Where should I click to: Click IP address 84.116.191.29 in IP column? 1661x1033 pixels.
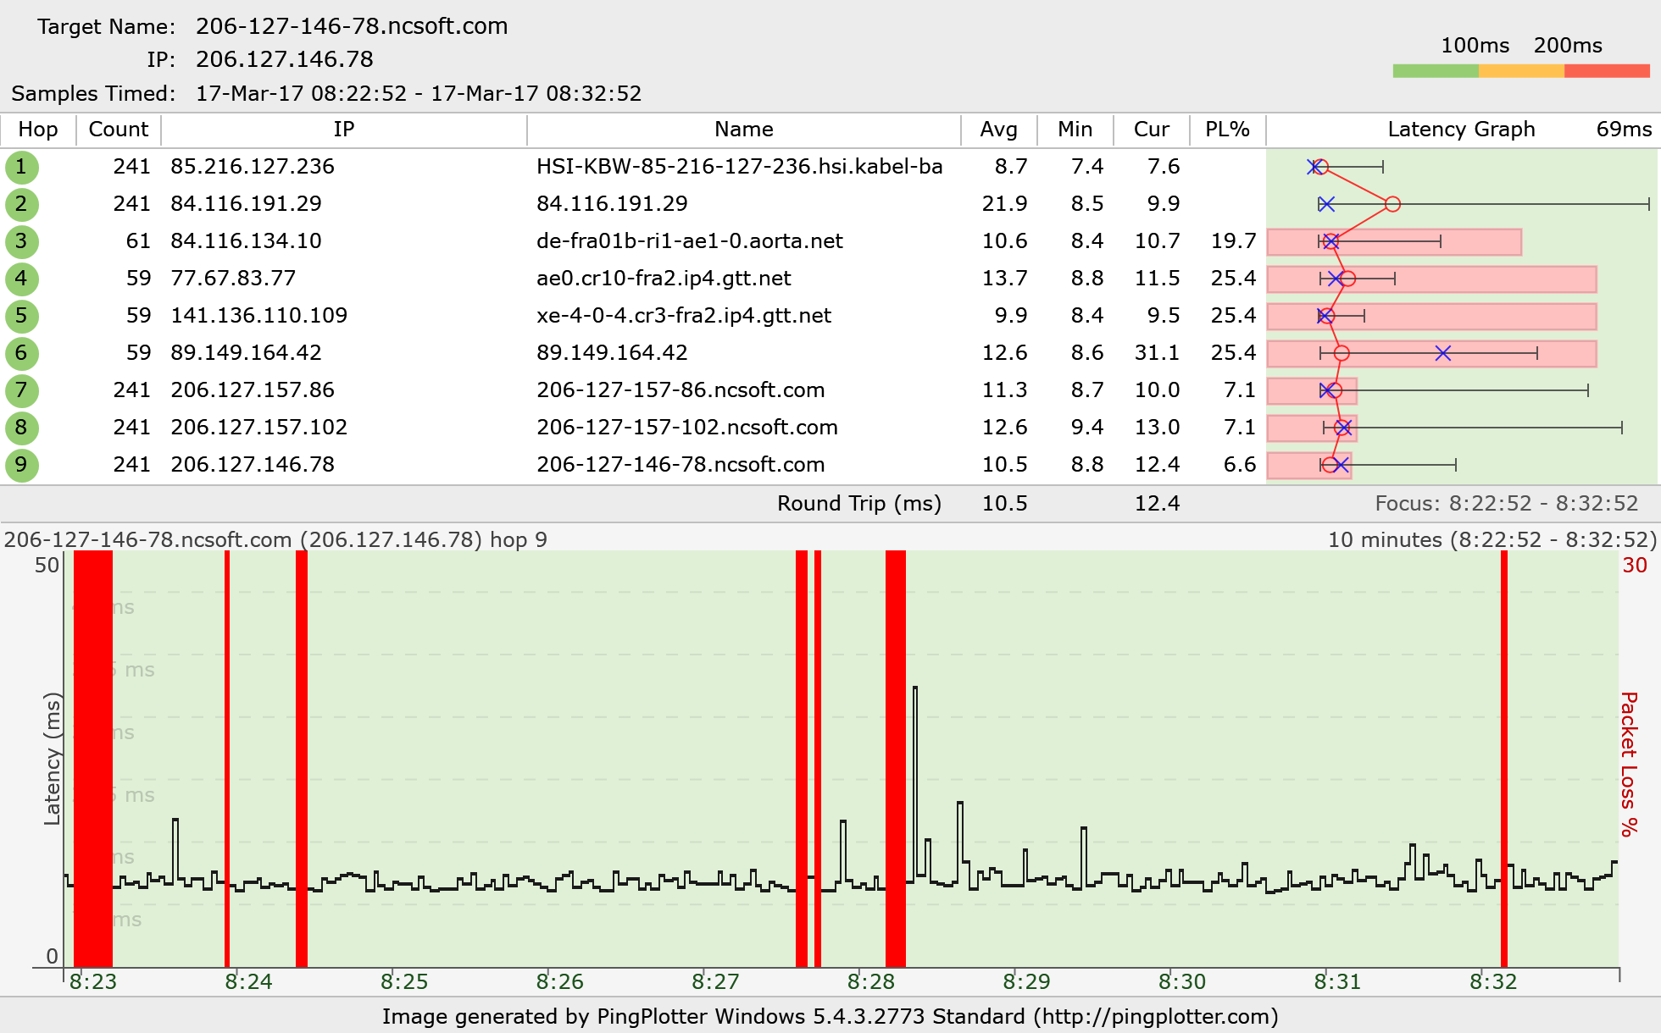pyautogui.click(x=246, y=204)
